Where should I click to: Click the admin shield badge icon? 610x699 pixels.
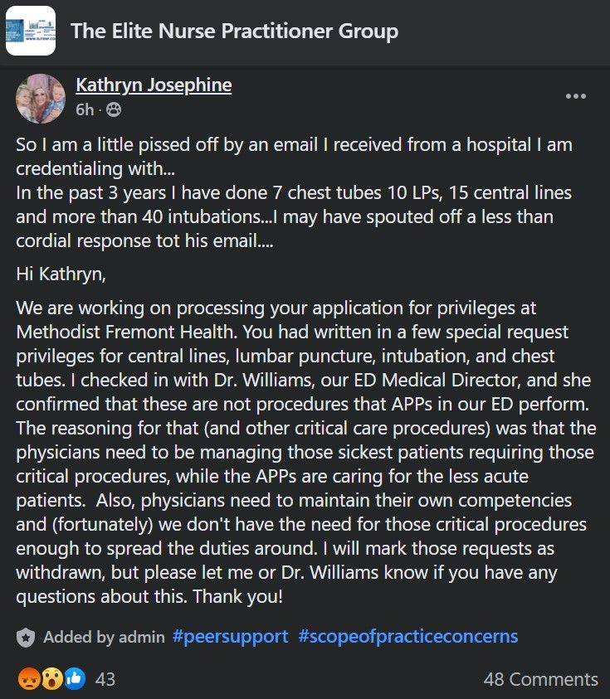click(26, 637)
